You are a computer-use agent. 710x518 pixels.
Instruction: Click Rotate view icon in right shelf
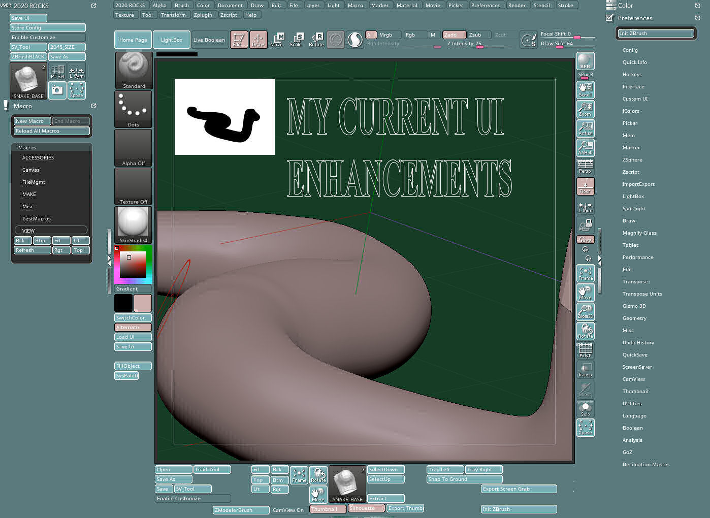click(585, 331)
